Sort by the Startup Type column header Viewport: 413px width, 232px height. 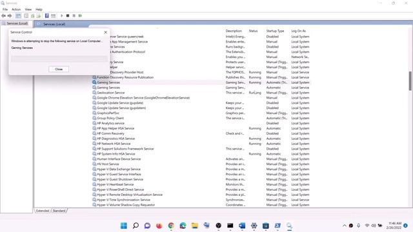pyautogui.click(x=275, y=31)
